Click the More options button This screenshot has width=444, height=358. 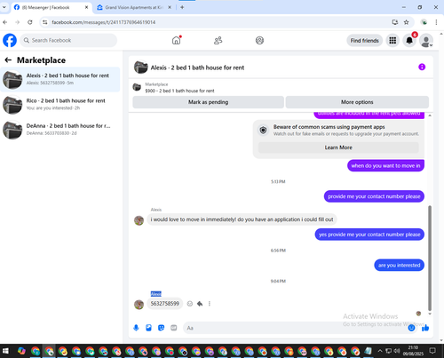pos(357,102)
